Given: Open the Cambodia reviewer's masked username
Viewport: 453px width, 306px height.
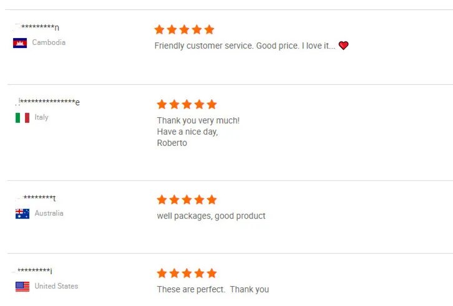Looking at the screenshot, I should pos(37,27).
